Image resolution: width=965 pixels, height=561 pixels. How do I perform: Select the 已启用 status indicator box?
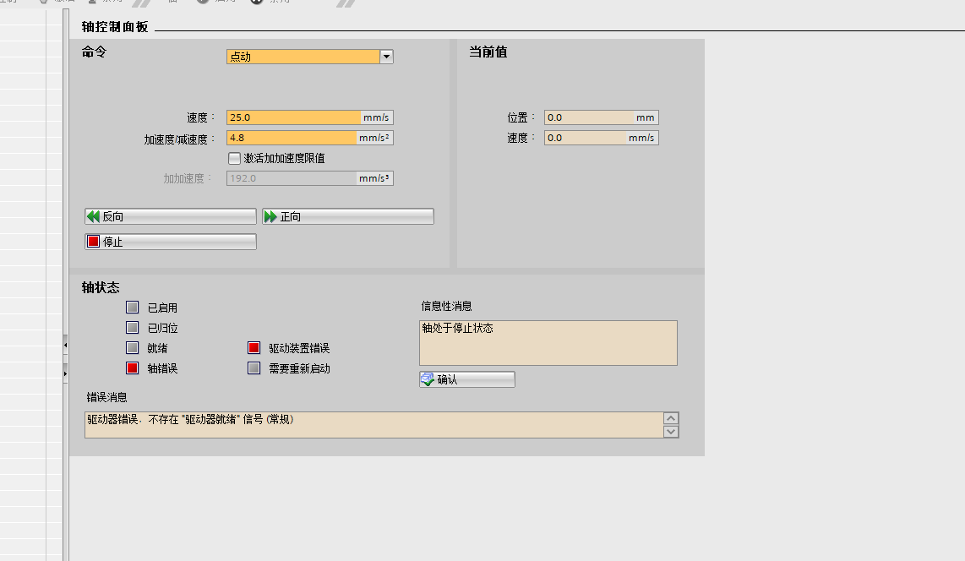pyautogui.click(x=132, y=308)
